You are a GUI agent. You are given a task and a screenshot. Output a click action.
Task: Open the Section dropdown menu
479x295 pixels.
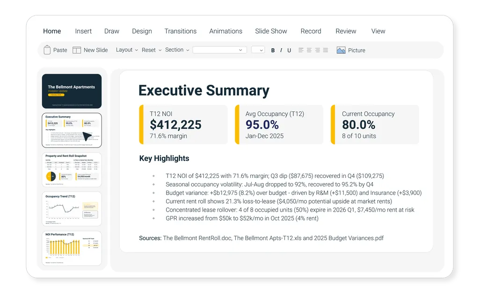pyautogui.click(x=177, y=50)
